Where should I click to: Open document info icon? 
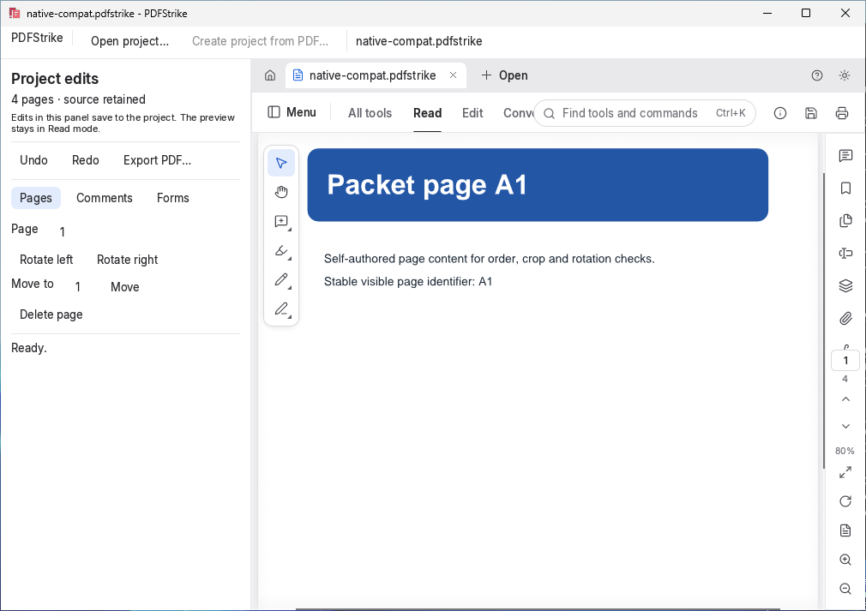pyautogui.click(x=780, y=113)
